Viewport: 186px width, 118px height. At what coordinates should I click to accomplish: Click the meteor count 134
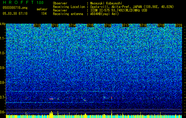(x=44, y=14)
